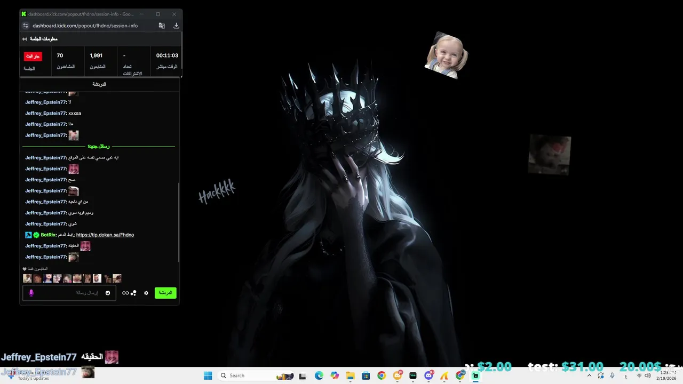Image resolution: width=683 pixels, height=384 pixels.
Task: Click the chat section header الدردشة
Action: point(99,84)
